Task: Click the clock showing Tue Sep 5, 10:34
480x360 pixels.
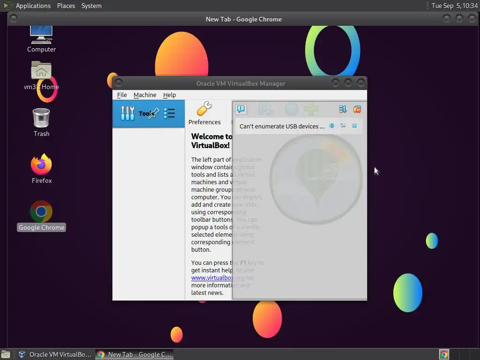Action: [454, 6]
